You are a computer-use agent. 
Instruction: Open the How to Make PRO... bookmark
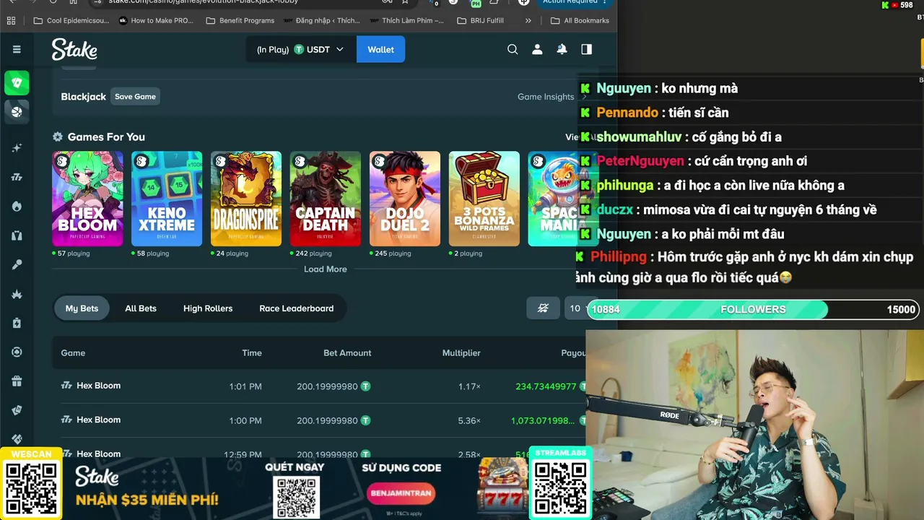[x=157, y=20]
